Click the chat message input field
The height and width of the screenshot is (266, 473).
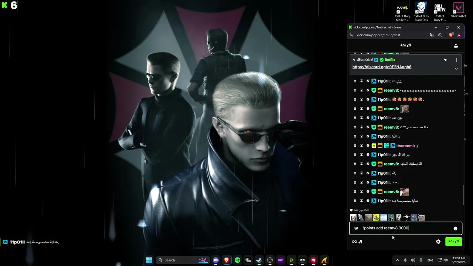pos(406,228)
